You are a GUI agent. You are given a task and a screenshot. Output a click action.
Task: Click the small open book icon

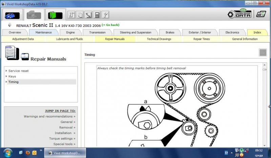coord(25,57)
